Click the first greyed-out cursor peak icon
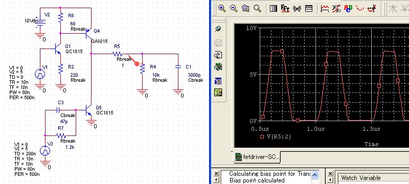The image size is (409, 184). click(393, 9)
